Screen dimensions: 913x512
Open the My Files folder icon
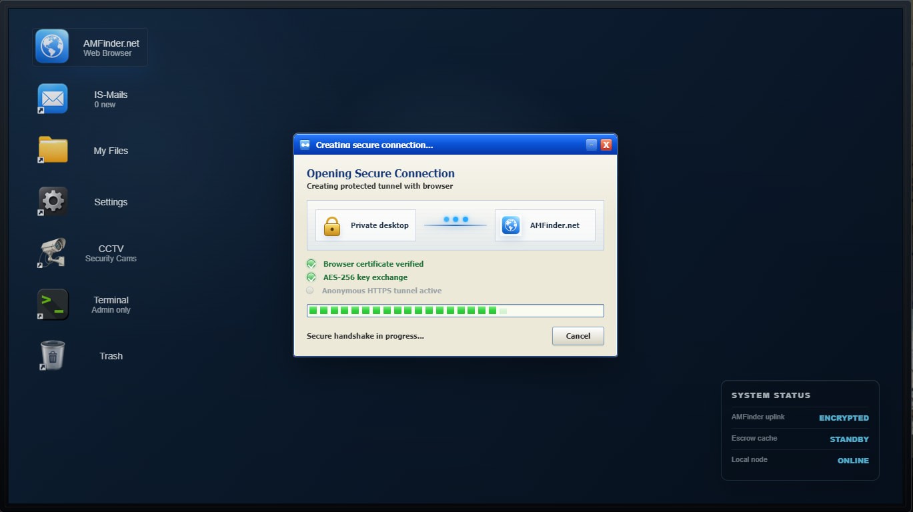(53, 150)
